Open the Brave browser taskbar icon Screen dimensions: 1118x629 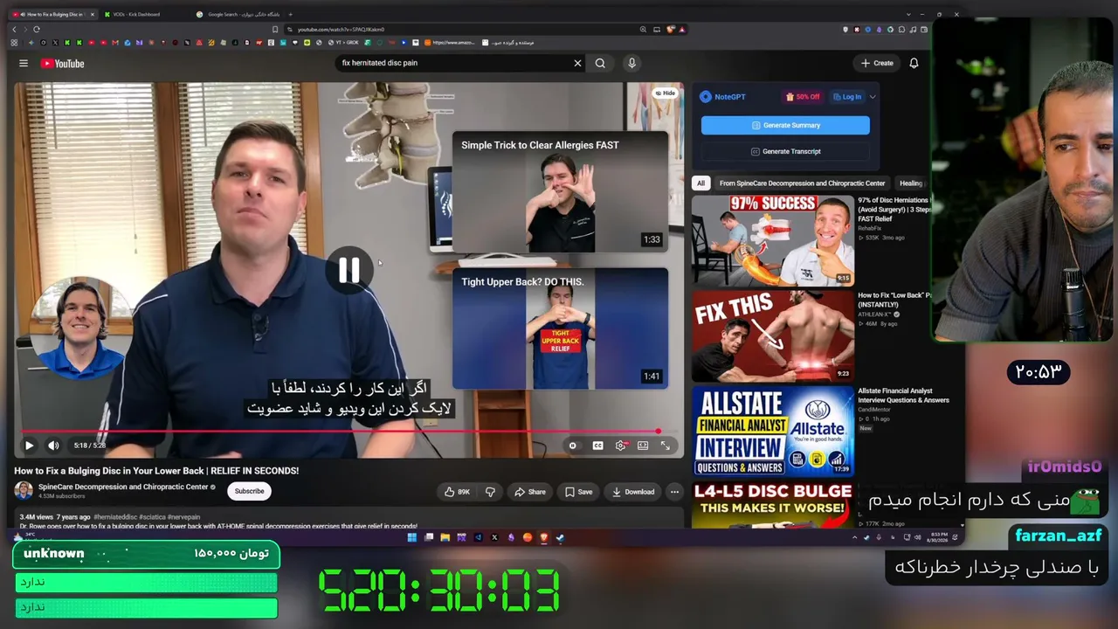pyautogui.click(x=543, y=537)
